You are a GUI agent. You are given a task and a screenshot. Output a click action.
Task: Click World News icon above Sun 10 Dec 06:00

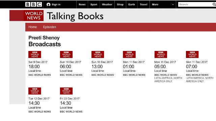(66, 55)
